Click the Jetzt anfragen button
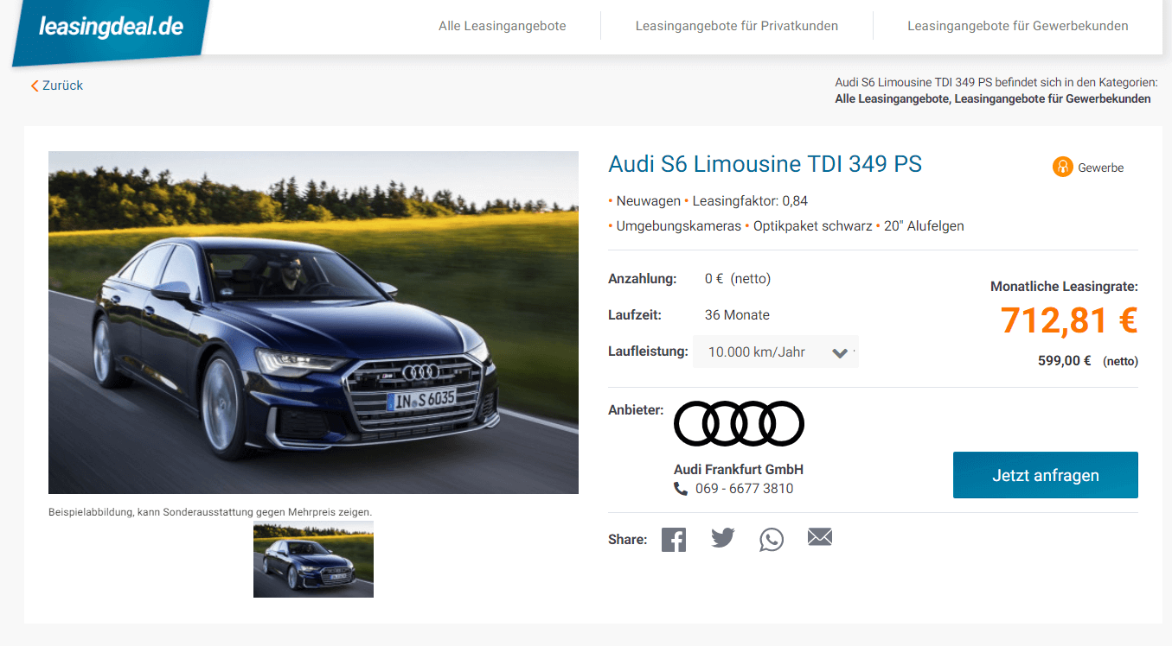Screen dimensions: 1172x646 pos(1046,475)
